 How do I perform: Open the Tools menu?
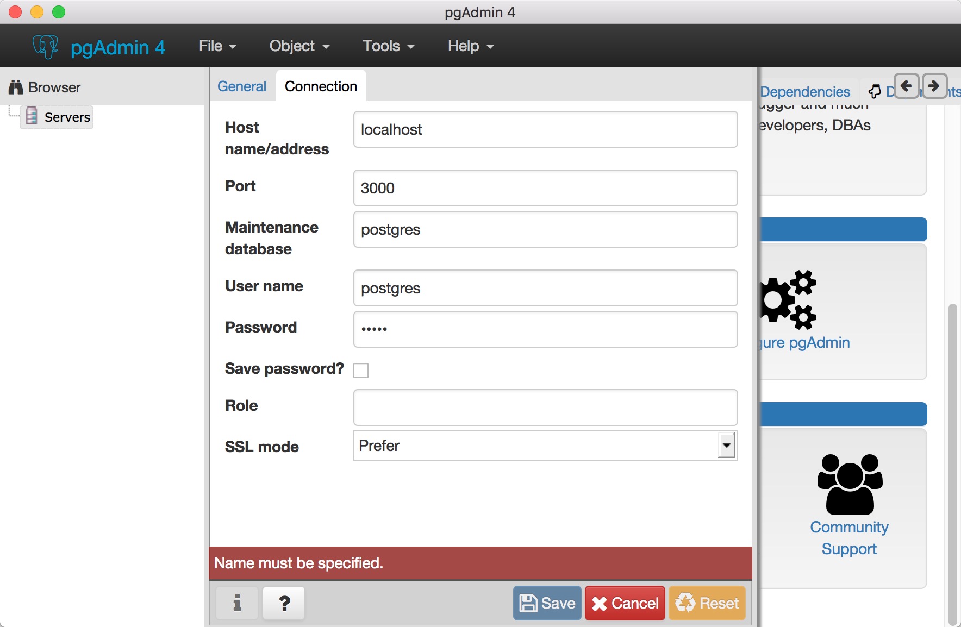(x=389, y=46)
